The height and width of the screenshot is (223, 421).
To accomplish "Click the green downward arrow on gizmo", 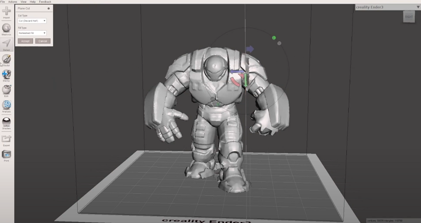I will tap(245, 80).
